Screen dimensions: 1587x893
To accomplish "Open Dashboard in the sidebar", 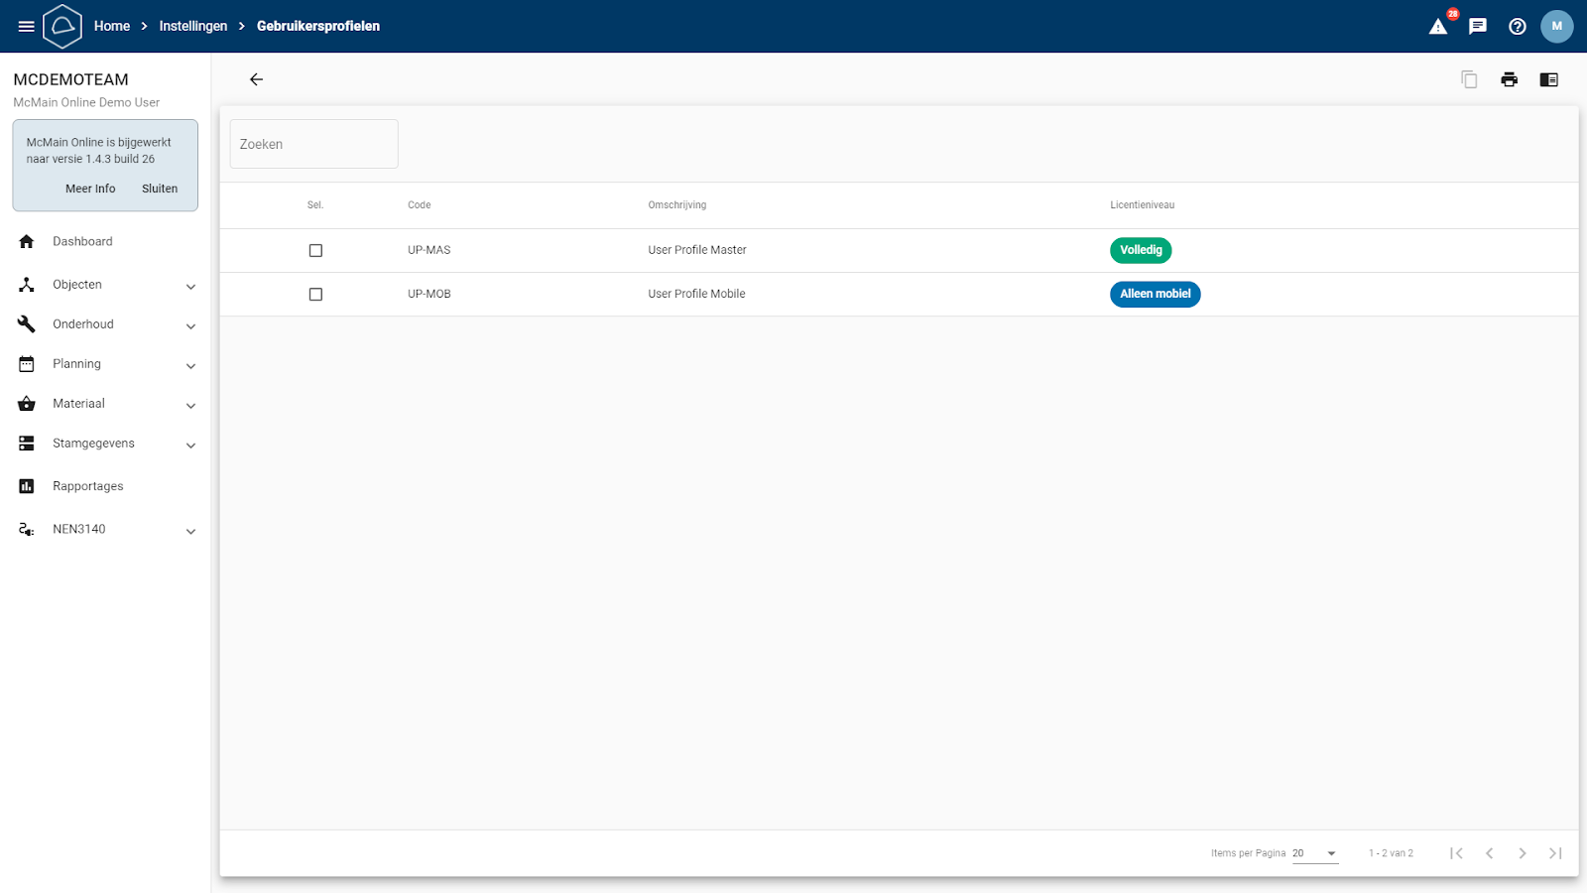I will point(82,242).
